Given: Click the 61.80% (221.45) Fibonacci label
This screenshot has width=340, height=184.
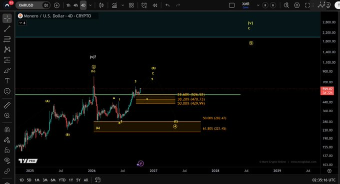Looking at the screenshot, I should pyautogui.click(x=214, y=129).
